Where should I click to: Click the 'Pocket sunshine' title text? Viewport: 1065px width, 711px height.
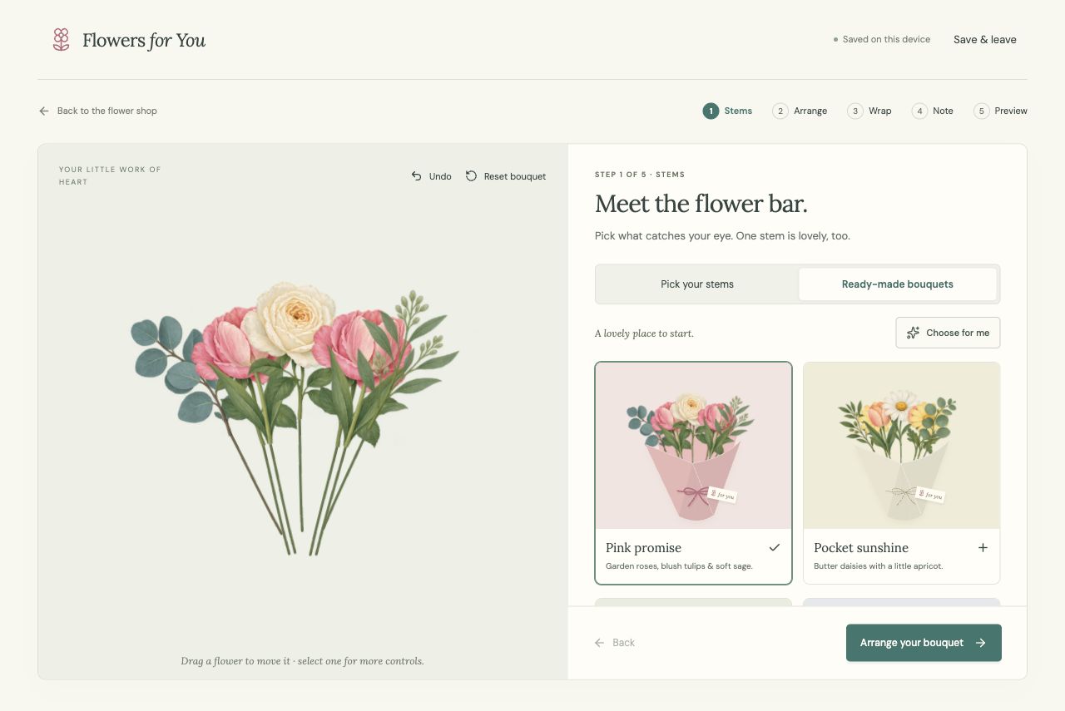click(861, 548)
